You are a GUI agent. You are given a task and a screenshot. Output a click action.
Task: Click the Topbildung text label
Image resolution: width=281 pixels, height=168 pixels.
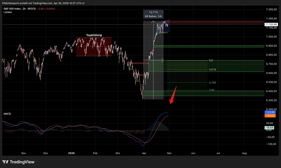[94, 35]
